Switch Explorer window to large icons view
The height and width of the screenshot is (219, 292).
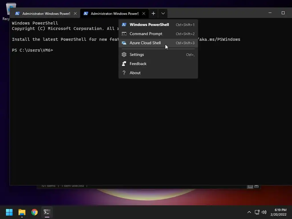256,186
